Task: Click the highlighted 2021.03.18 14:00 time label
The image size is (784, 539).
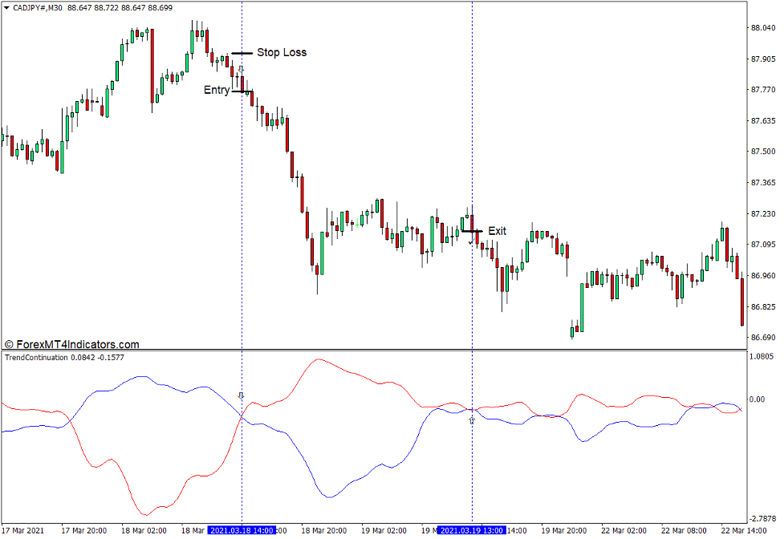Action: pos(242,529)
